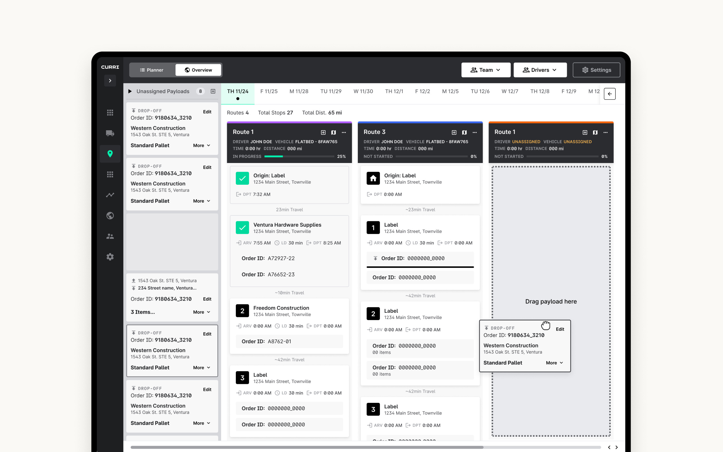The height and width of the screenshot is (452, 723).
Task: Open the analytics trend-line icon in sidebar
Action: tap(110, 195)
